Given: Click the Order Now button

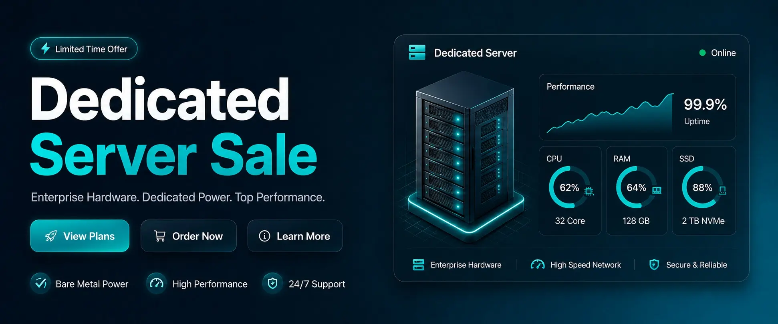Looking at the screenshot, I should coord(189,236).
